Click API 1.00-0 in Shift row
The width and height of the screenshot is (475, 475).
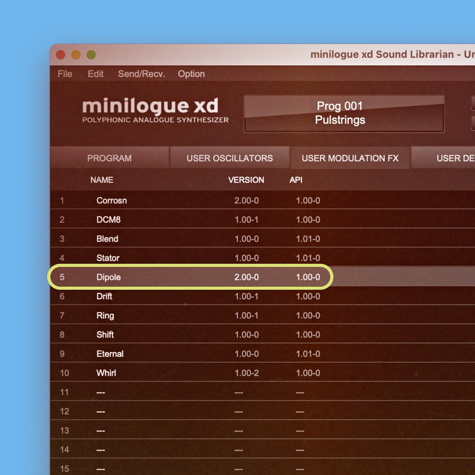click(x=308, y=334)
